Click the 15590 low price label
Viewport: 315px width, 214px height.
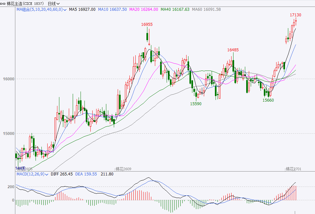coord(196,104)
